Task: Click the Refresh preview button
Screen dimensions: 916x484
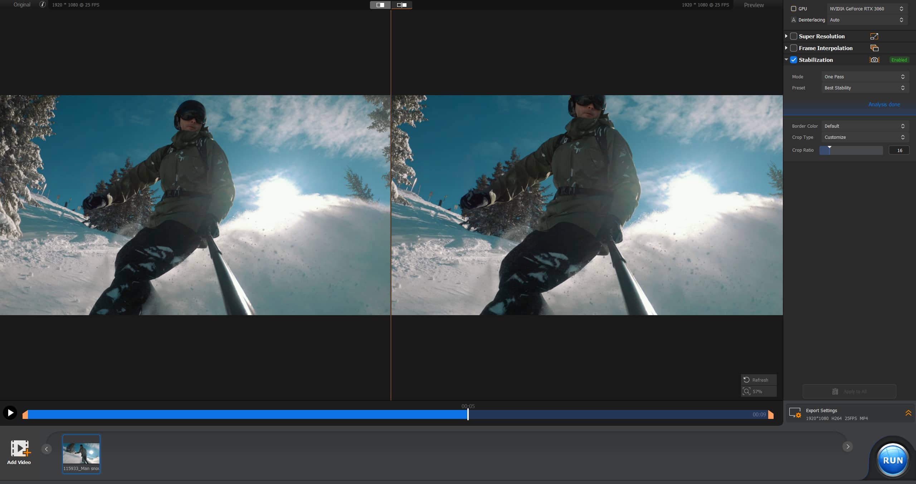Action: (x=759, y=380)
